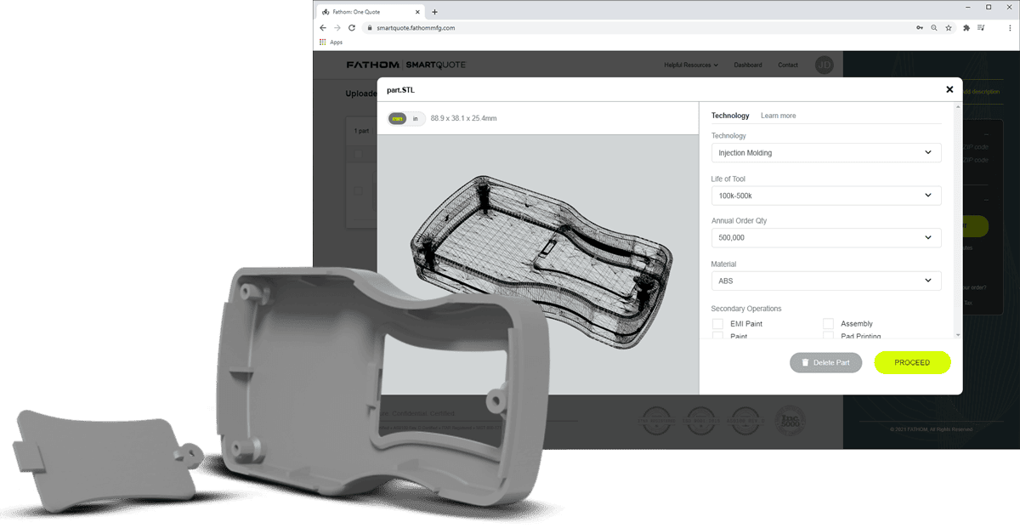Check the EMI Paint secondary operation
Screen dimensions: 1020x528
coord(717,324)
